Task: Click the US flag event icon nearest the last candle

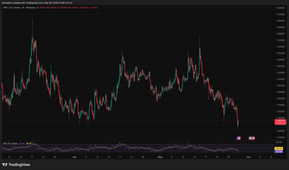Action: (x=239, y=138)
